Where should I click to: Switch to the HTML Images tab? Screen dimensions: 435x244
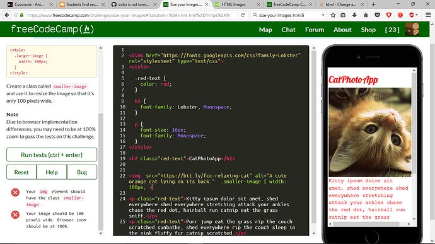coord(238,4)
